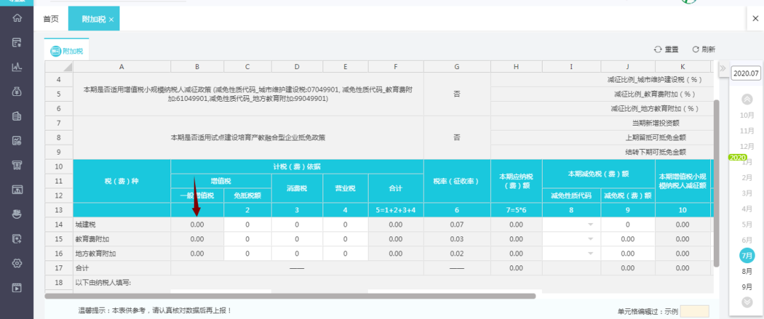Switch to the 首页 tab
The height and width of the screenshot is (319, 764).
click(x=51, y=19)
